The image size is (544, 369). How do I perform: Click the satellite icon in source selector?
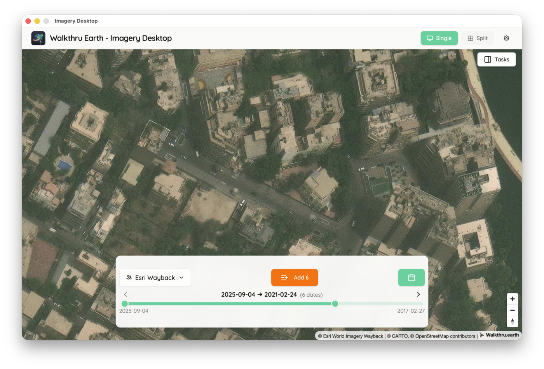(129, 278)
